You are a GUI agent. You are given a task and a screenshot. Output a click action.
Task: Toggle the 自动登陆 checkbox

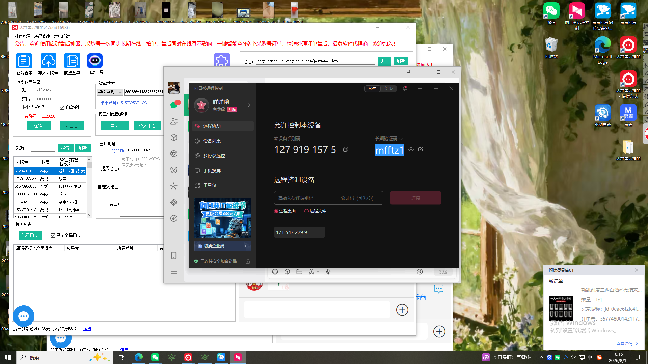point(62,107)
